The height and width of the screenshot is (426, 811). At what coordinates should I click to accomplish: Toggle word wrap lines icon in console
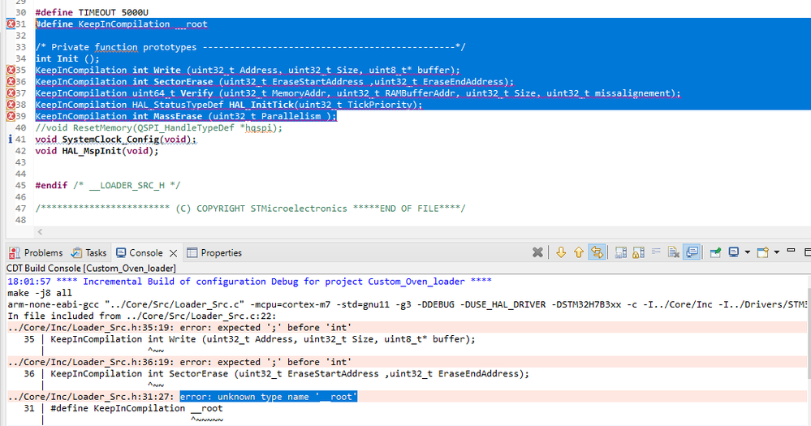656,252
